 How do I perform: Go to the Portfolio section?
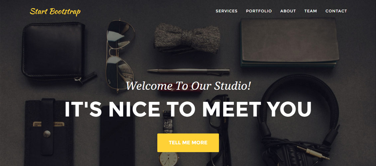click(x=259, y=11)
